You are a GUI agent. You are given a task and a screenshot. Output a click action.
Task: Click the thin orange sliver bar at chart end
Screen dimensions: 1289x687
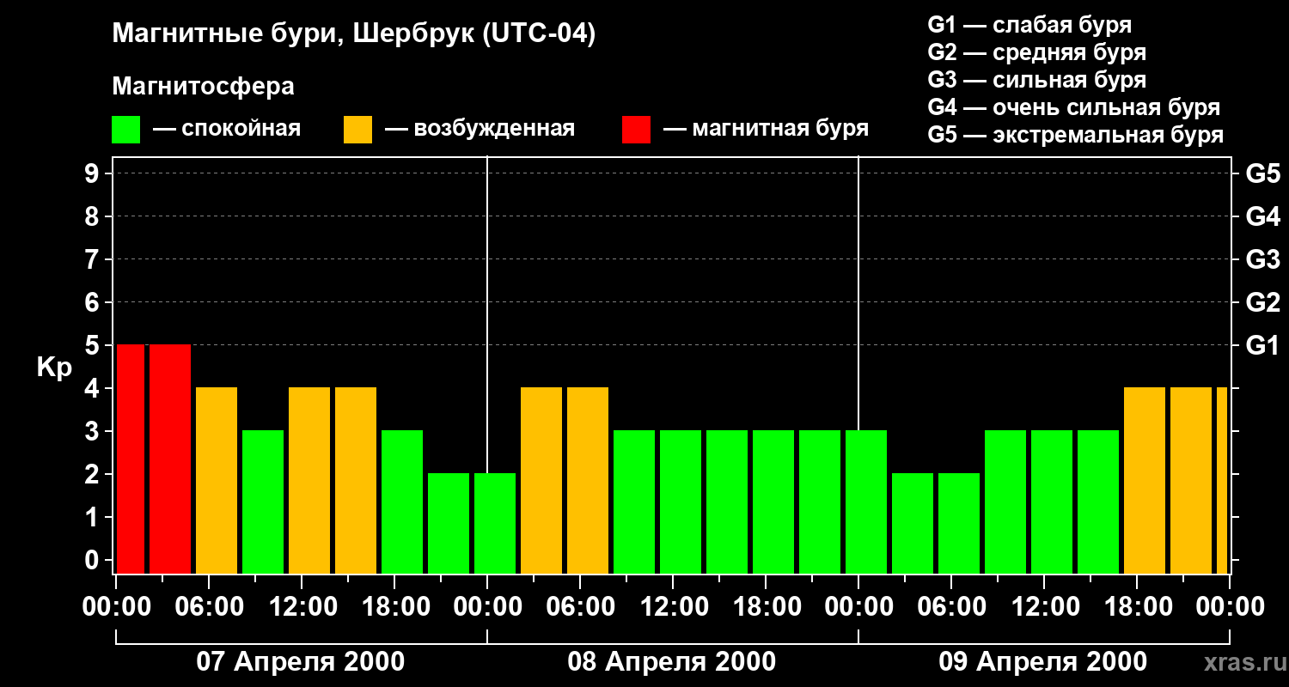coord(1222,480)
